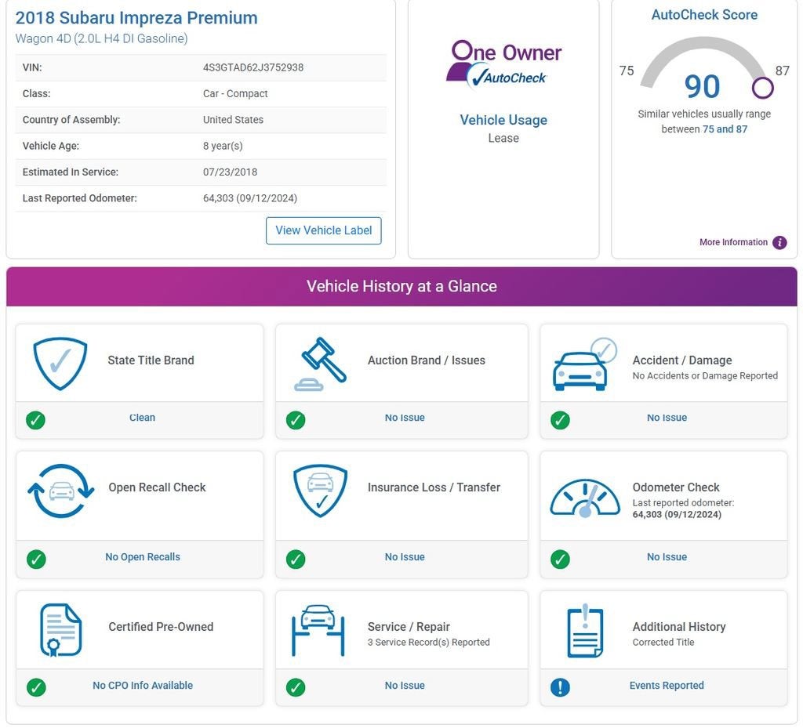The image size is (803, 728).
Task: Click the State Title Brand shield icon
Action: (60, 364)
